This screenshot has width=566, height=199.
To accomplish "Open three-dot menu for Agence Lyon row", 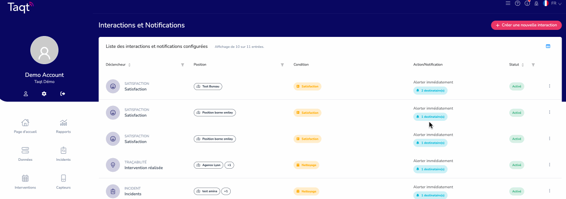I will pyautogui.click(x=549, y=165).
